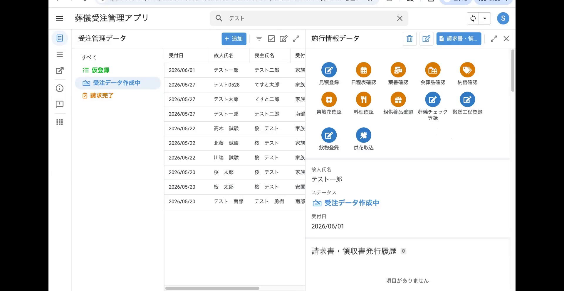Close the 施行情報データ detail panel
The width and height of the screenshot is (564, 291).
506,39
